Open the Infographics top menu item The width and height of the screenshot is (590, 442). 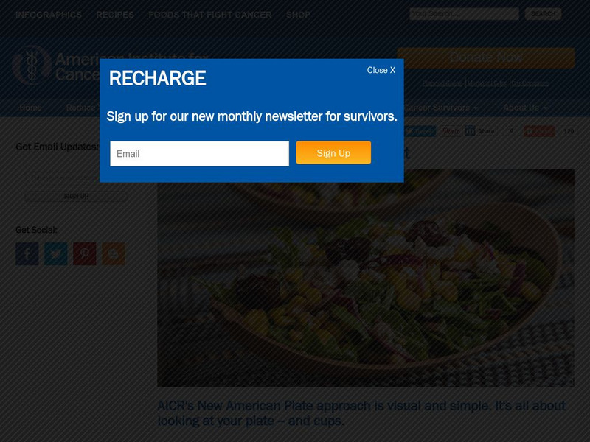point(49,15)
